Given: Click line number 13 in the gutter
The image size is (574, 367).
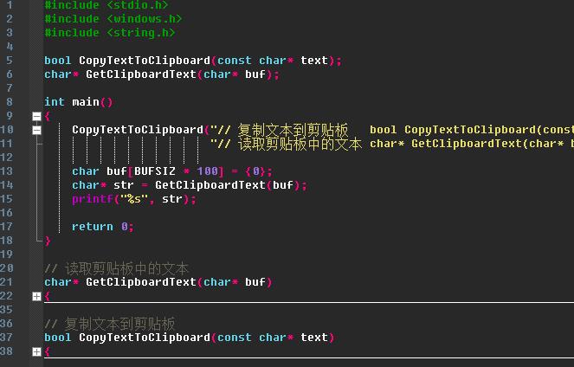Looking at the screenshot, I should (7, 171).
